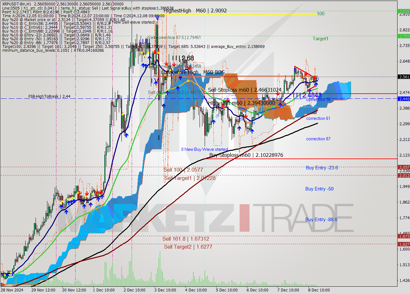
Task: Select the 'Buy Entry -50' label
Action: [319, 189]
